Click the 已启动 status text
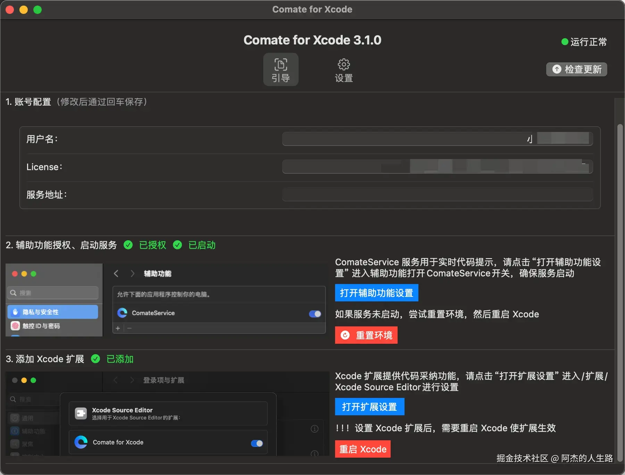 click(x=202, y=245)
